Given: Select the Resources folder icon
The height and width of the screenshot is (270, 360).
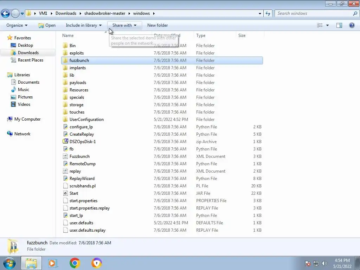Looking at the screenshot, I should [65, 90].
